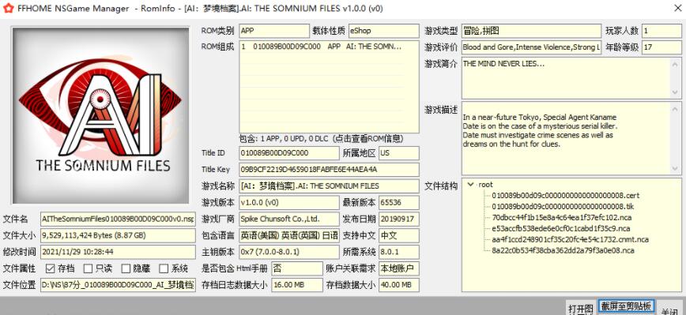Click the 游戏厂商 Spike Chunsoft field
The width and height of the screenshot is (686, 315).
[x=289, y=219]
